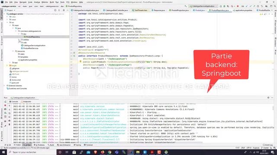The width and height of the screenshot is (277, 155).
Task: Click the Debug bug icon in toolbar
Action: pos(224,6)
